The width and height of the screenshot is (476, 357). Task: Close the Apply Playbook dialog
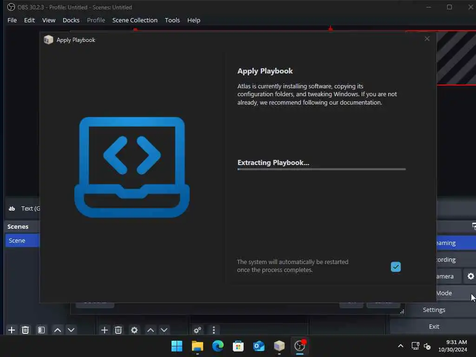click(x=427, y=39)
